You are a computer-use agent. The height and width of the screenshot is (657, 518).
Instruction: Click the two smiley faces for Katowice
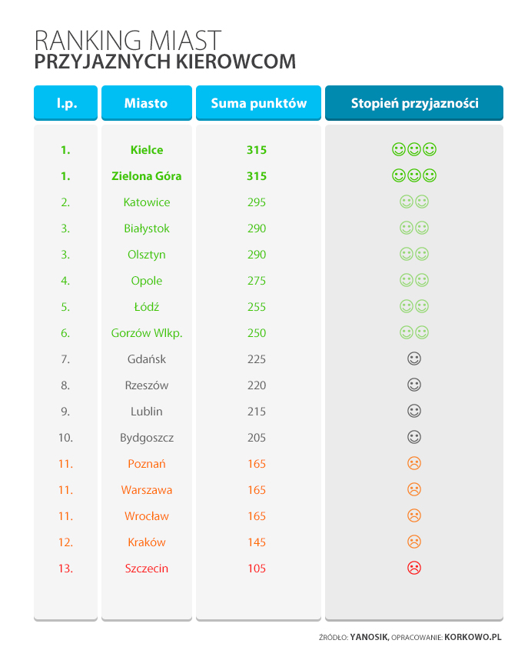coord(413,202)
